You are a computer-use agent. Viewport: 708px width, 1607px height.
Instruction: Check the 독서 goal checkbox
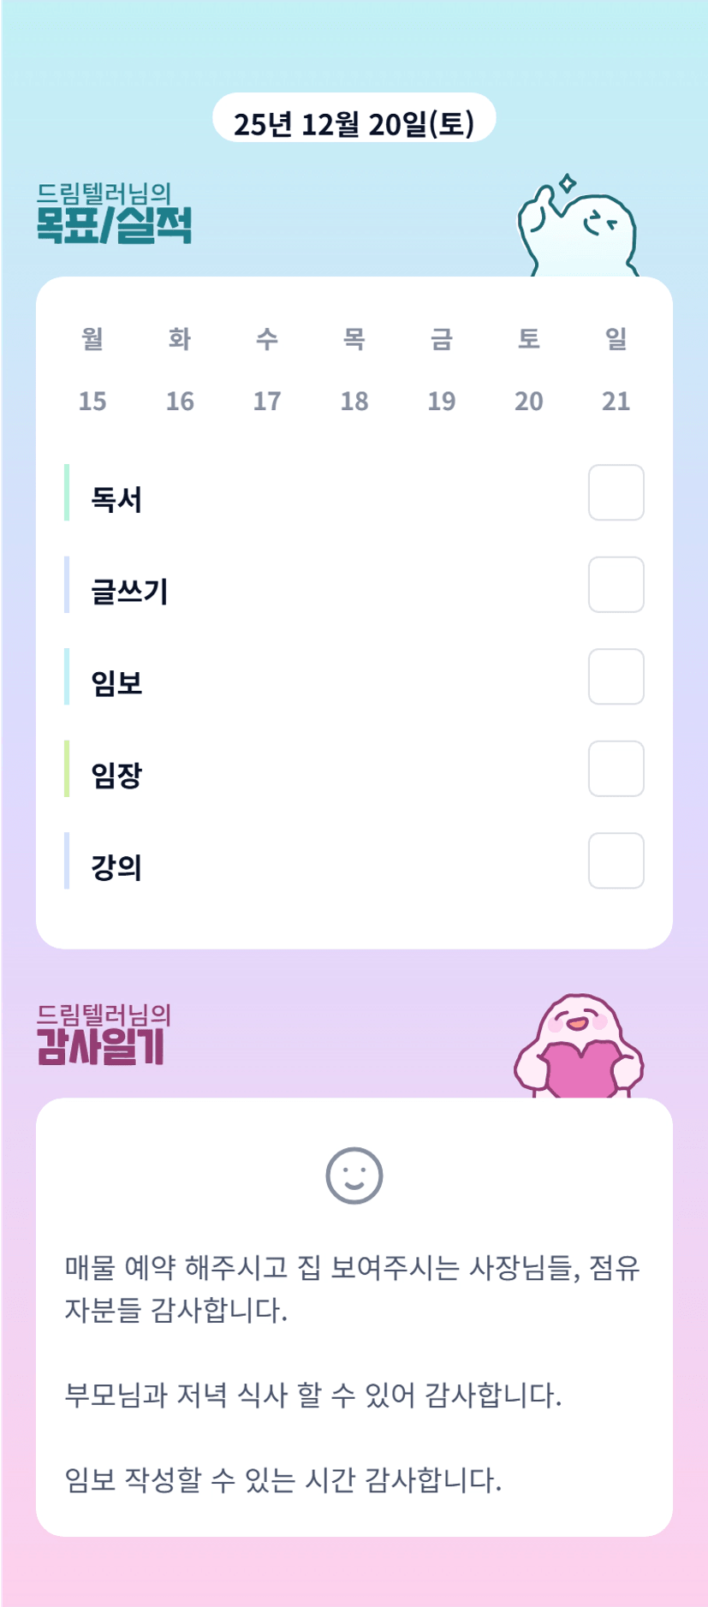tap(616, 492)
